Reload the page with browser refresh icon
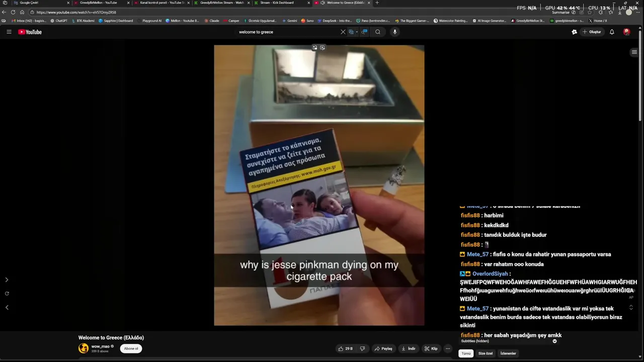The height and width of the screenshot is (362, 644). (13, 12)
